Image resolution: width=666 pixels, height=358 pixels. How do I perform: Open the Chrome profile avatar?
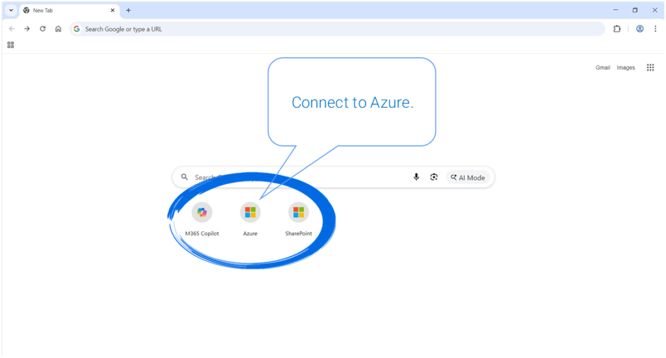[640, 29]
